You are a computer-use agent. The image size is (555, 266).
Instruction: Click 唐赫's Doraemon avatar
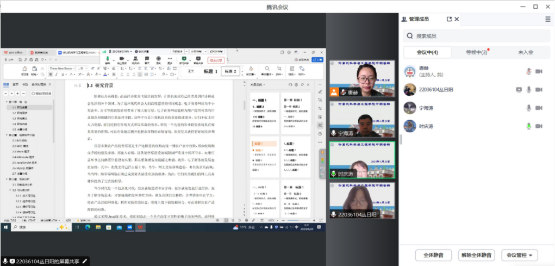pyautogui.click(x=410, y=71)
